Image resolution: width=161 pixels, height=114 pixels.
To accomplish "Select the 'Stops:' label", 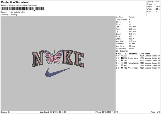I will (x=118, y=22).
